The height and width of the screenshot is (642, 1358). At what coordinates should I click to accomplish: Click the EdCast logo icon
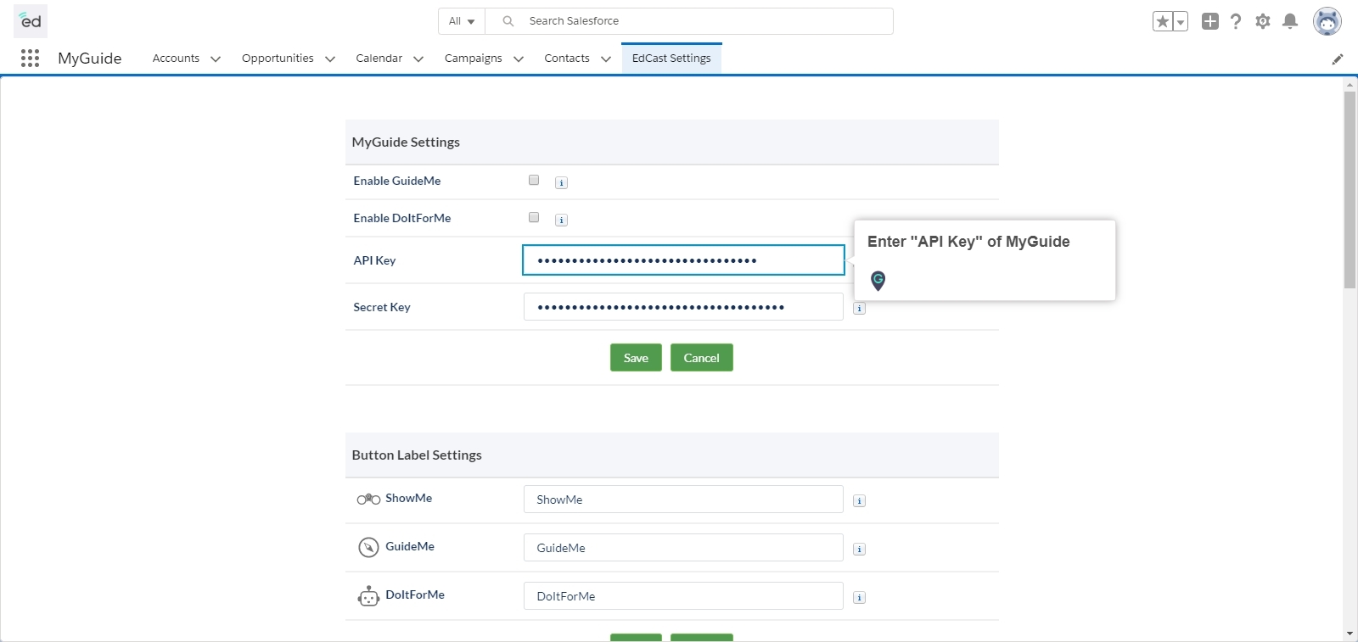(x=31, y=21)
